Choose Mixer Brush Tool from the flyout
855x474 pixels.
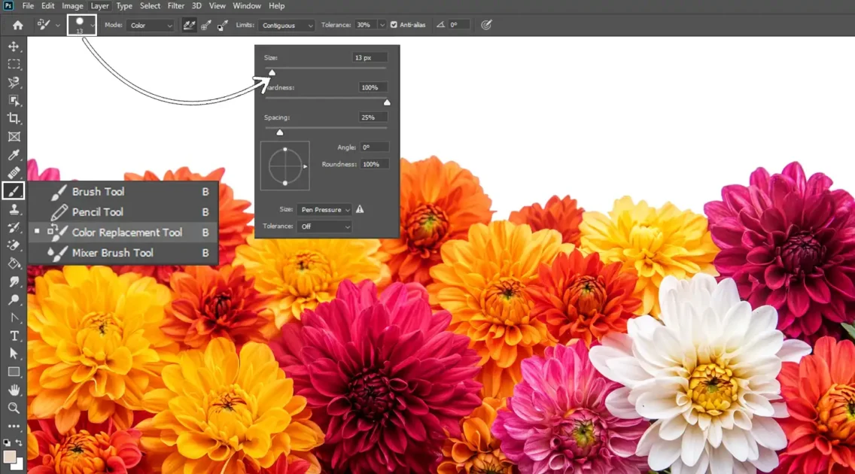[x=123, y=253]
